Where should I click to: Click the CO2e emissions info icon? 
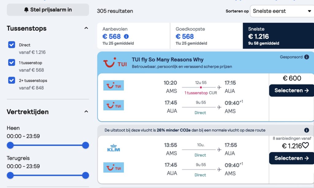point(306,130)
